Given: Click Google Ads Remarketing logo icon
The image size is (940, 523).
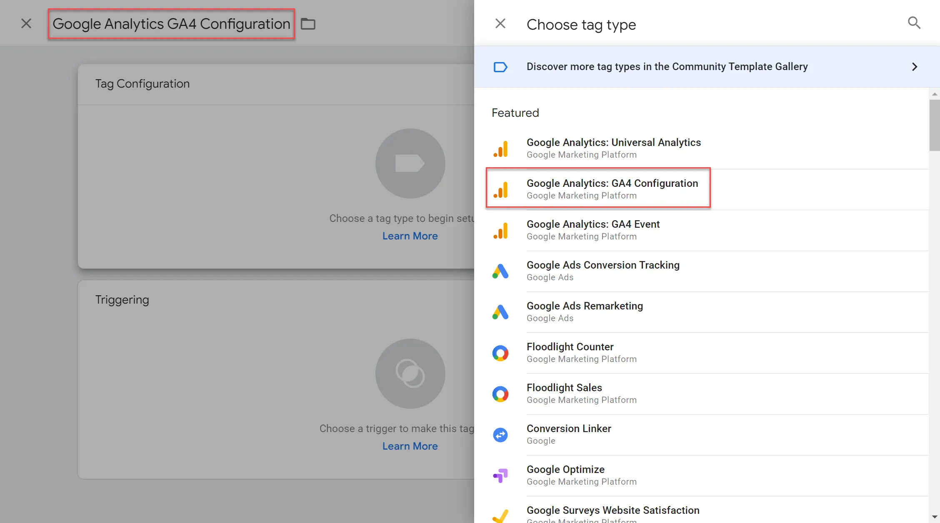Looking at the screenshot, I should click(500, 312).
